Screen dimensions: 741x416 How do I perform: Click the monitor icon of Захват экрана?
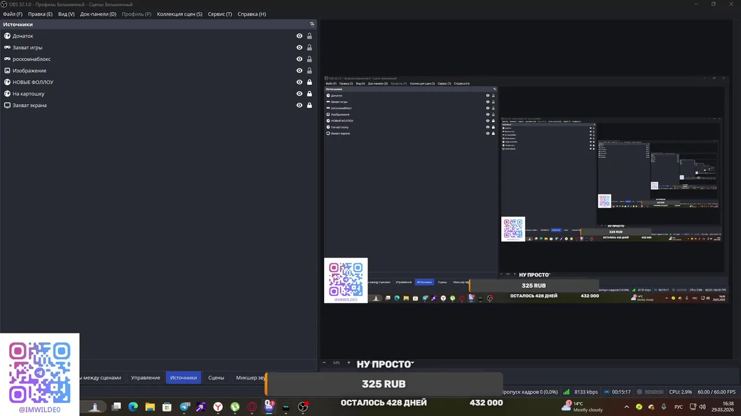coord(8,105)
